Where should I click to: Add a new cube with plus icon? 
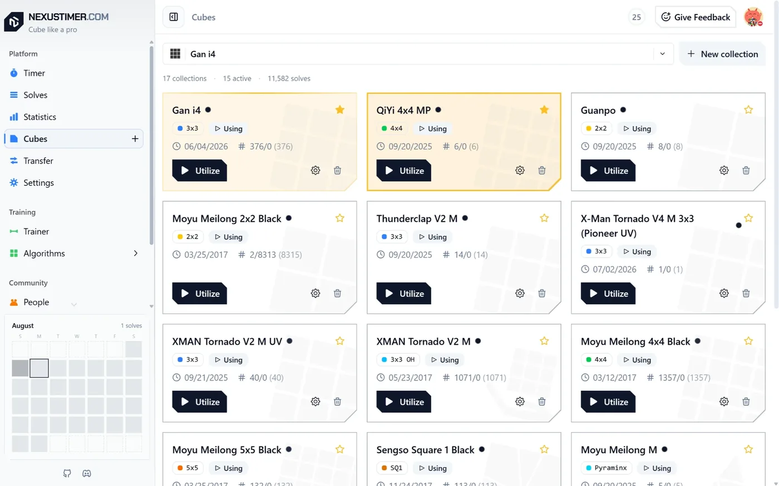tap(135, 139)
